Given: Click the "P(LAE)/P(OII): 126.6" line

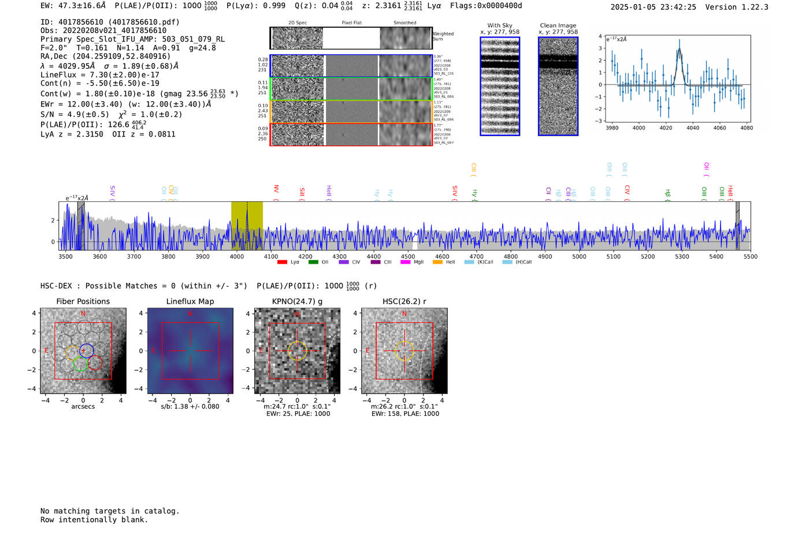Looking at the screenshot, I should coord(94,124).
